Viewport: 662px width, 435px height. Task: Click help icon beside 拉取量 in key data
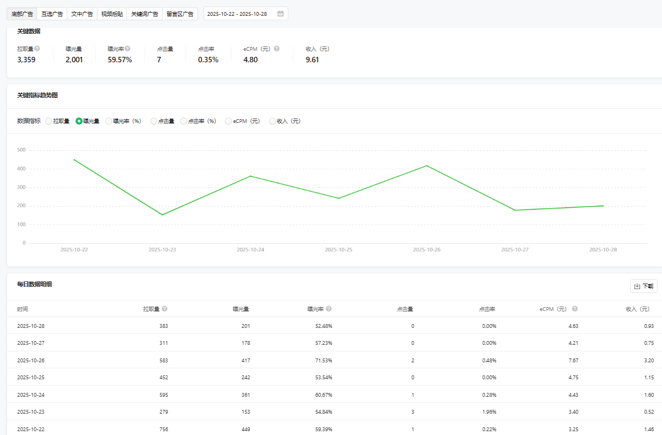[x=37, y=49]
